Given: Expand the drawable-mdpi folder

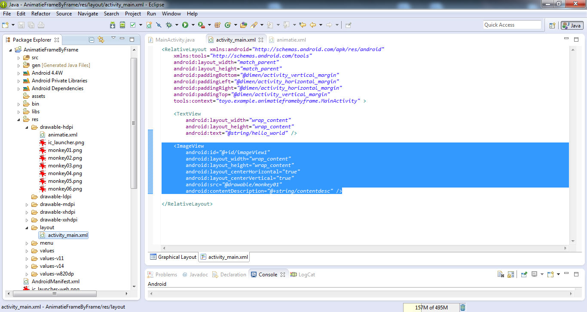Looking at the screenshot, I should tap(27, 204).
